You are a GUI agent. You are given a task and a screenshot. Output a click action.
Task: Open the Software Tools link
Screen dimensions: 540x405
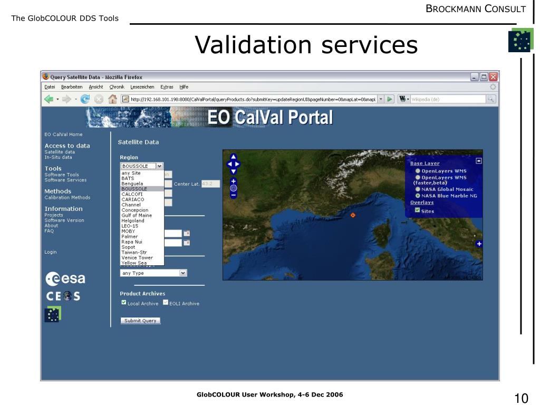[62, 175]
